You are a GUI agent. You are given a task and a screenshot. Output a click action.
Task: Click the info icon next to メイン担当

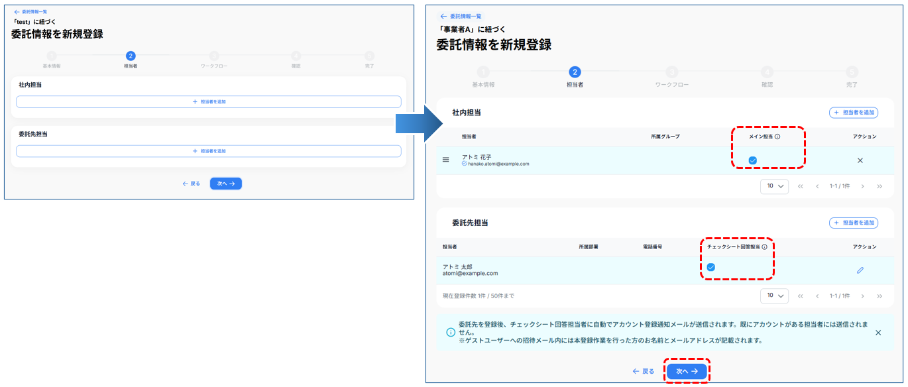777,137
